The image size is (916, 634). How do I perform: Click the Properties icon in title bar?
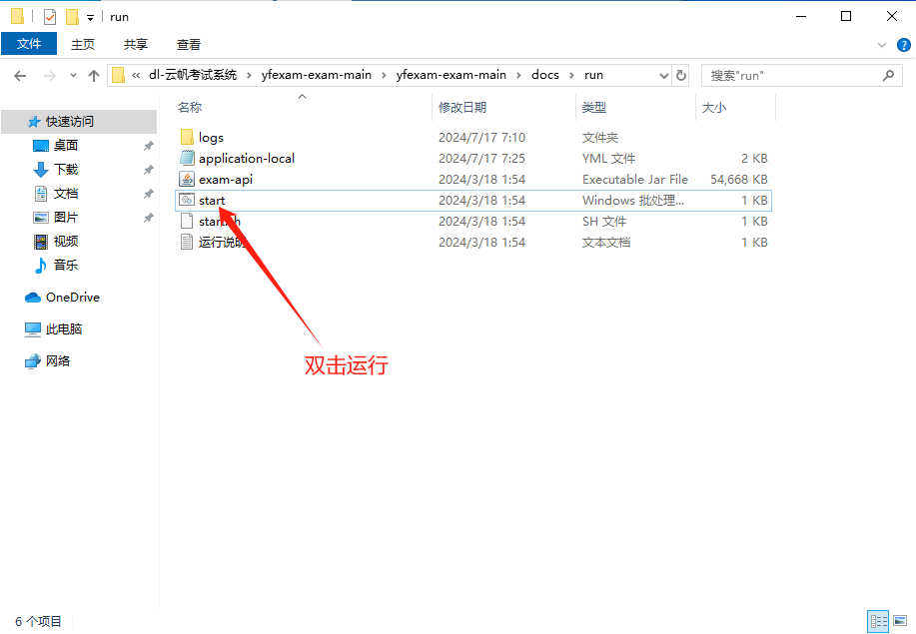[x=50, y=17]
